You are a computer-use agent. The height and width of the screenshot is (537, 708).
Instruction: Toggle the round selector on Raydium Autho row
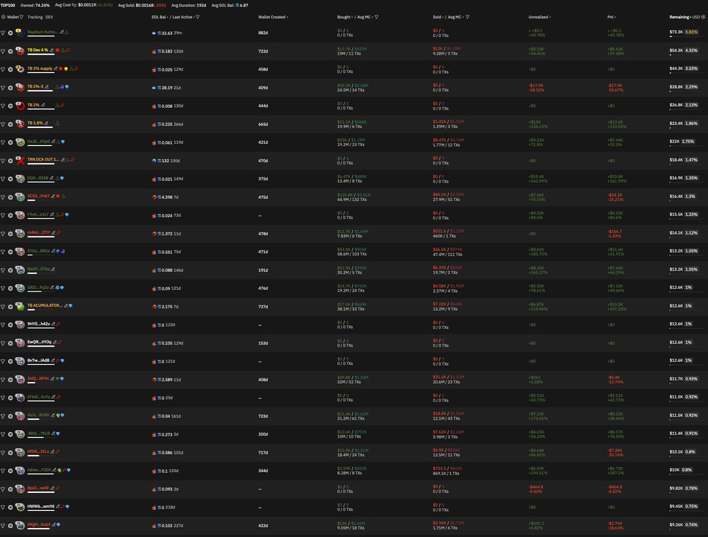click(x=10, y=33)
